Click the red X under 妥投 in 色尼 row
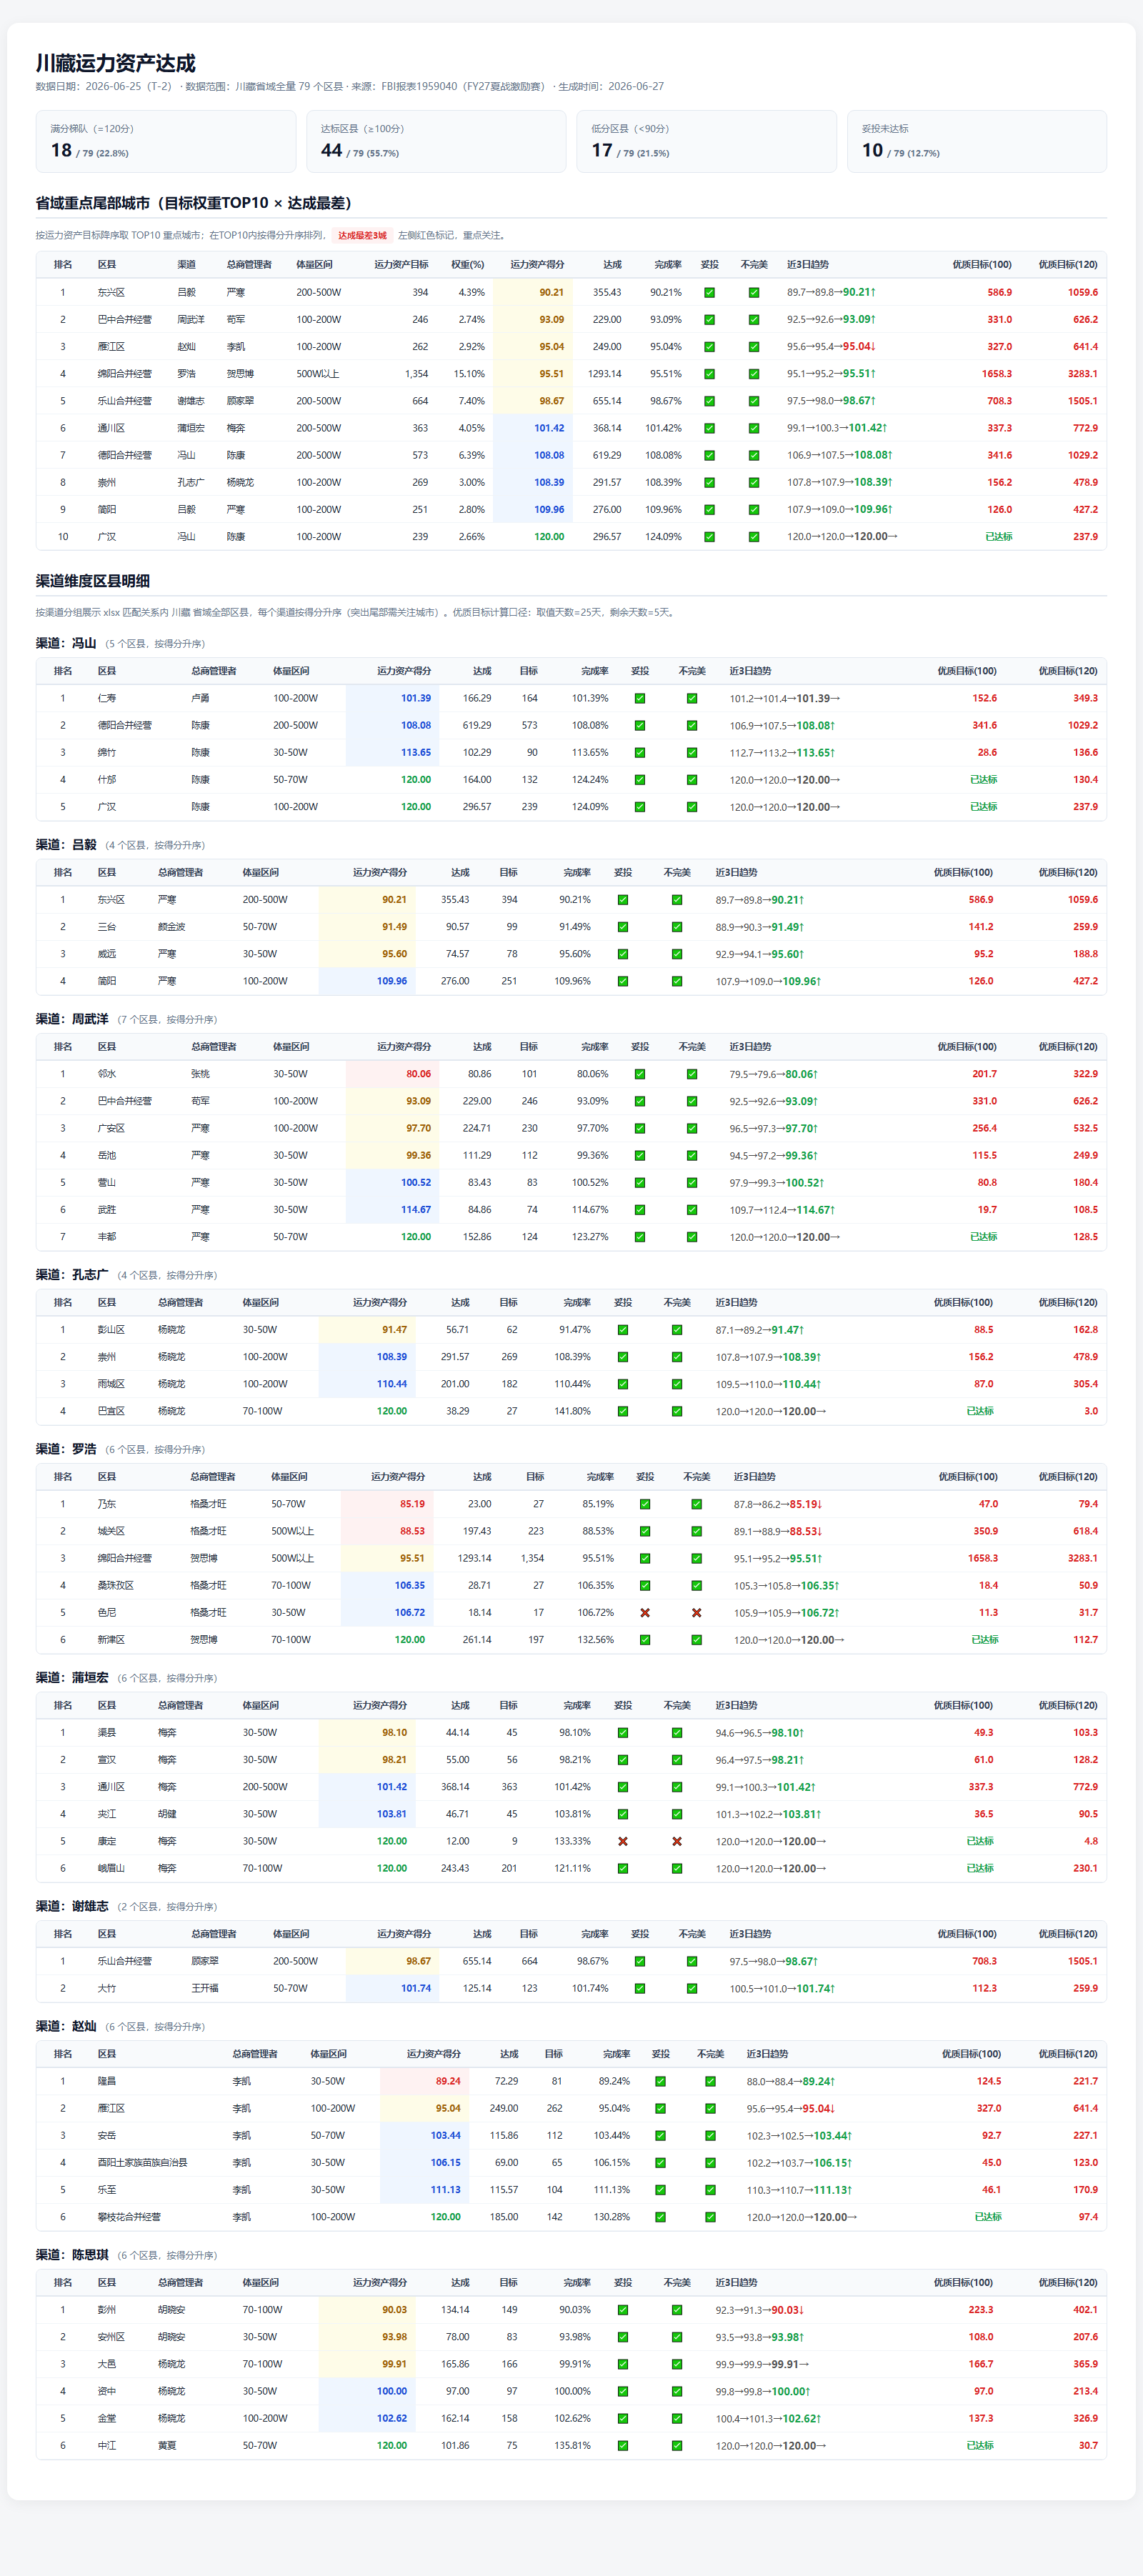Image resolution: width=1143 pixels, height=2576 pixels. pyautogui.click(x=645, y=1612)
